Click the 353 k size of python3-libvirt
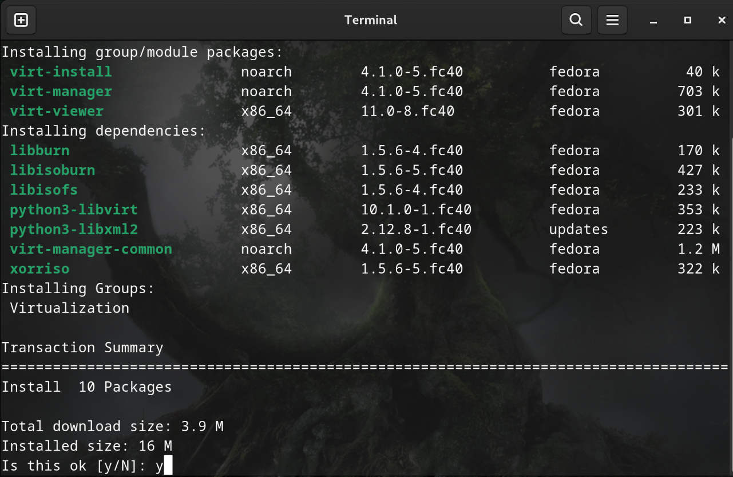Screen dimensions: 733x477 click(x=699, y=210)
